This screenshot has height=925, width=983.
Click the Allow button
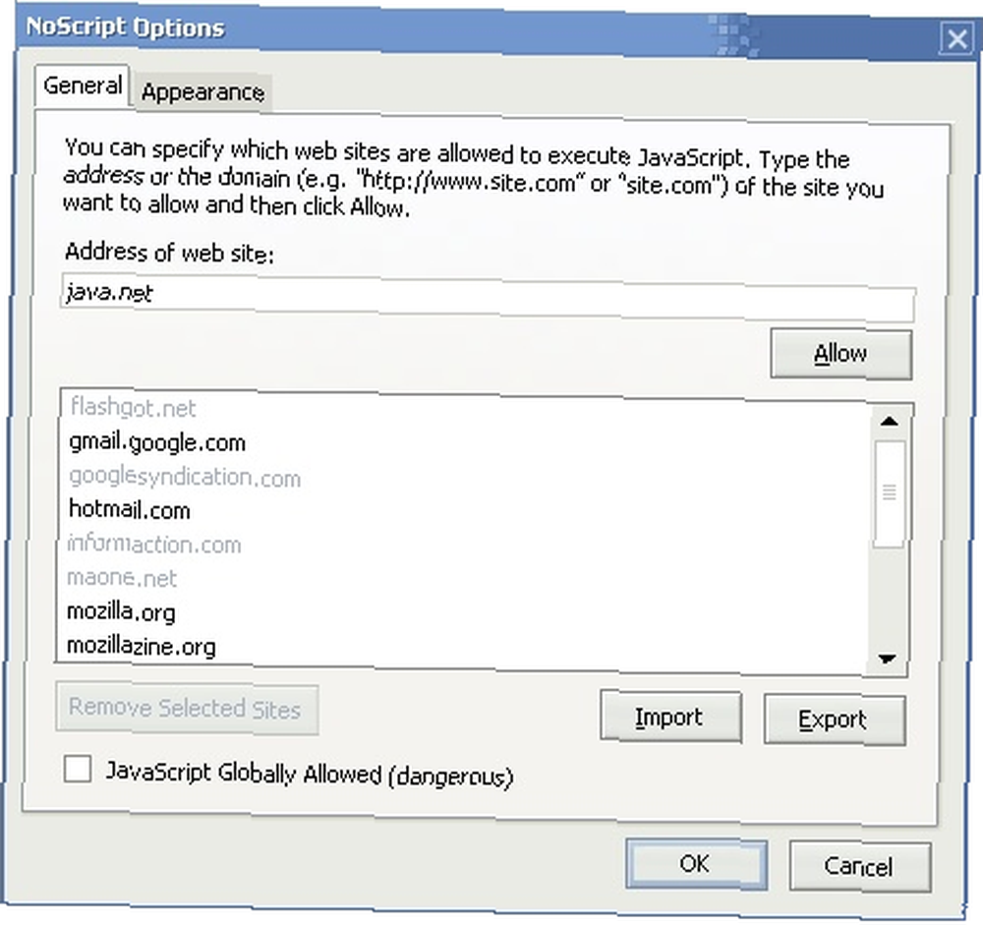pyautogui.click(x=840, y=354)
